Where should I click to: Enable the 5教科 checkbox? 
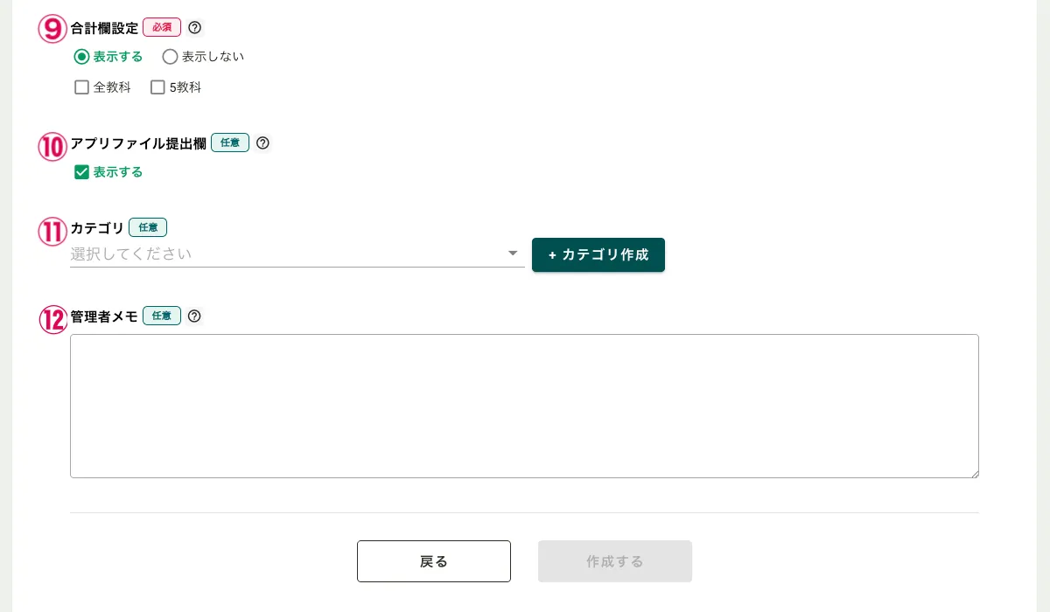(158, 87)
